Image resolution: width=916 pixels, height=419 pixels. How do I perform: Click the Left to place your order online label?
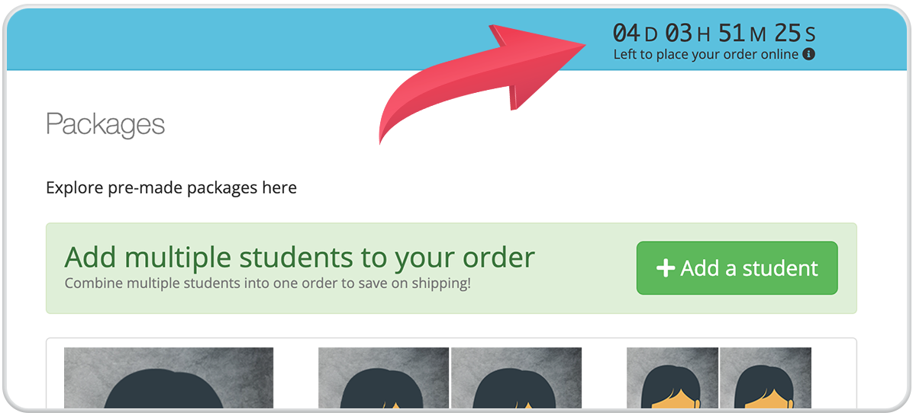coord(706,55)
